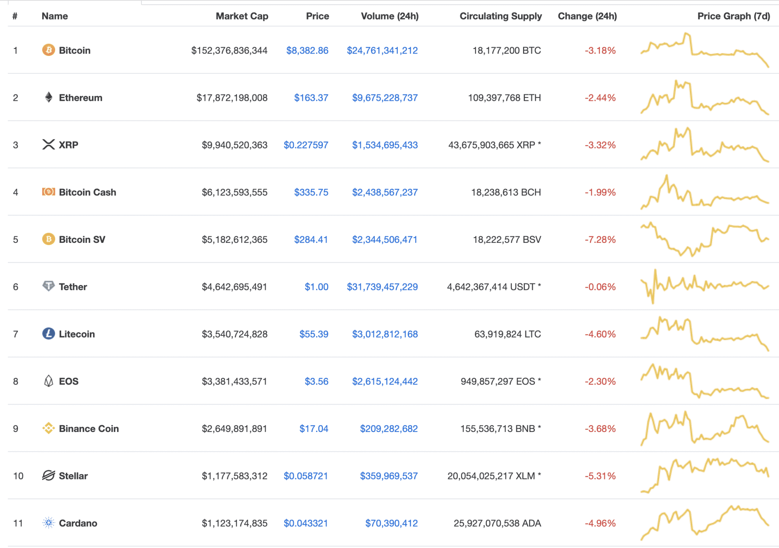779x548 pixels.
Task: Select Bitcoin SV change -7.28%
Action: coord(600,239)
